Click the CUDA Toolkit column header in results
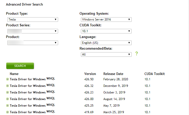The image size is (189, 115). (154, 74)
